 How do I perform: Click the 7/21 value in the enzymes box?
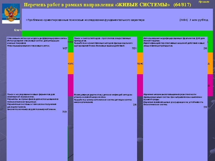click(x=64, y=112)
